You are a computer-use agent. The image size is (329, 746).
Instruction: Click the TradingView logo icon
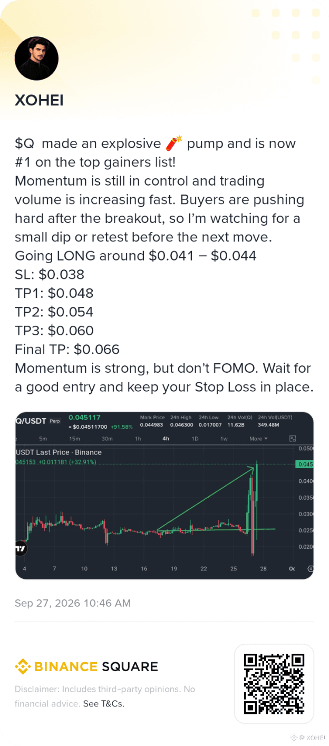21,549
